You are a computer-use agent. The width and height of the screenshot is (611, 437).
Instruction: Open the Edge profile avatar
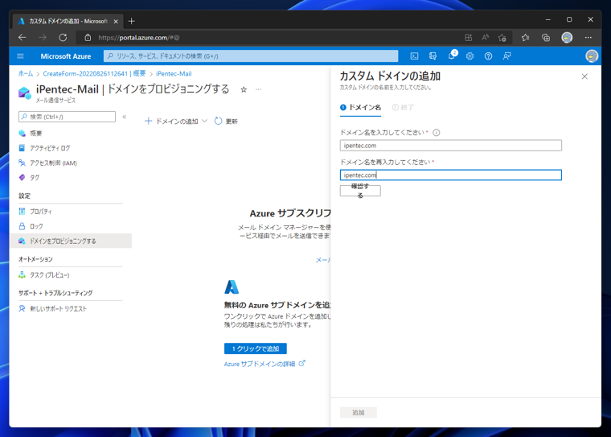pos(567,38)
